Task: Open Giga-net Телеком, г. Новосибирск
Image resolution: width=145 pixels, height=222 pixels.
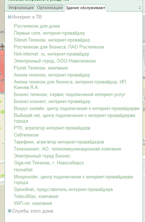Action: click(49, 163)
